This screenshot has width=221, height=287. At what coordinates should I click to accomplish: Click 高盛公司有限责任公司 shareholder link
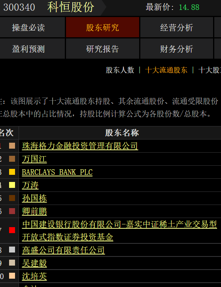(x=63, y=250)
